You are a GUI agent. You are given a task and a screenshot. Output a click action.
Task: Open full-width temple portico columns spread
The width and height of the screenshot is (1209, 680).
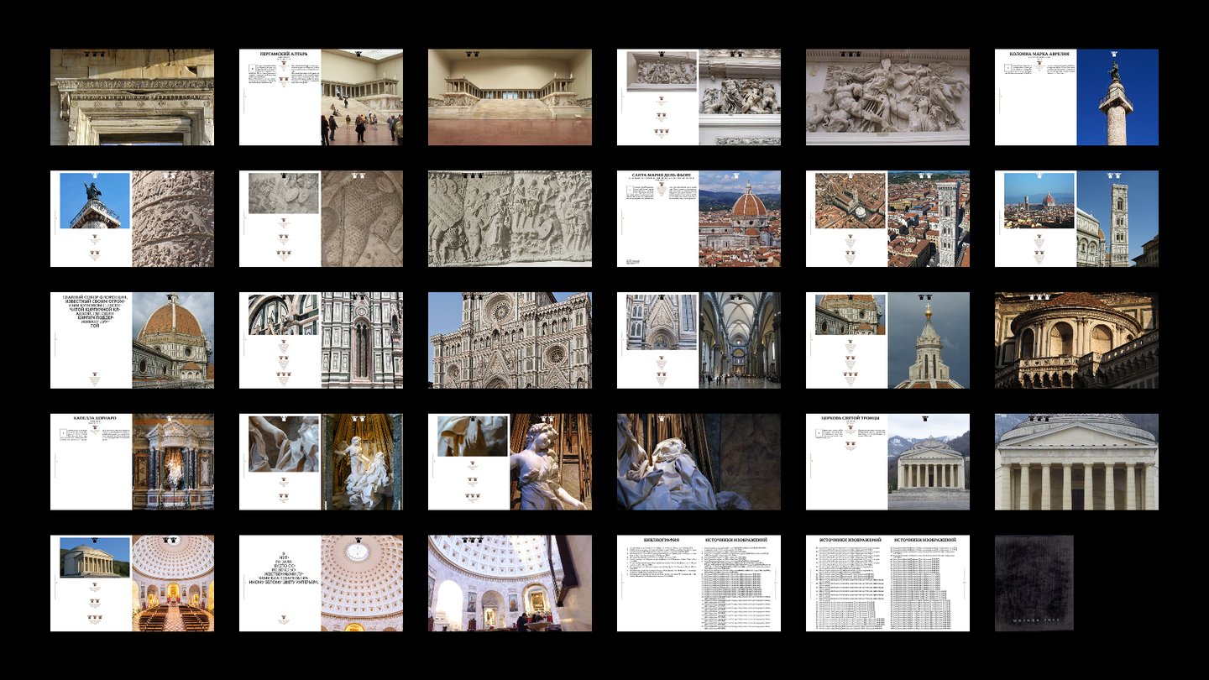pos(1076,462)
